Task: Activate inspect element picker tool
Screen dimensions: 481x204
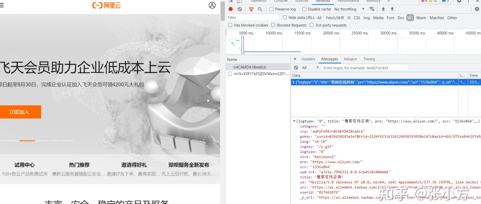Action: tap(231, 1)
